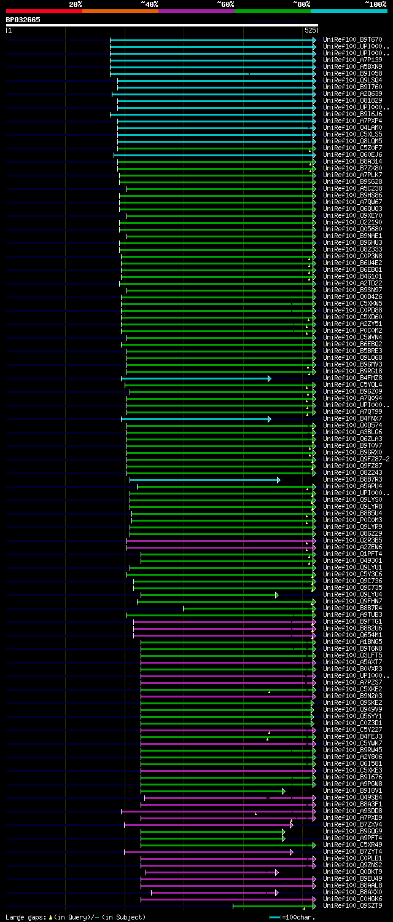Select the UniRef100_Q9C736 label
This screenshot has height=922, width=393.
pyautogui.click(x=353, y=581)
